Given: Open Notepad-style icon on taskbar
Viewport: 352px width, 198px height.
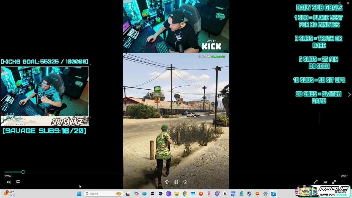Looking at the screenshot, I should tap(241, 194).
